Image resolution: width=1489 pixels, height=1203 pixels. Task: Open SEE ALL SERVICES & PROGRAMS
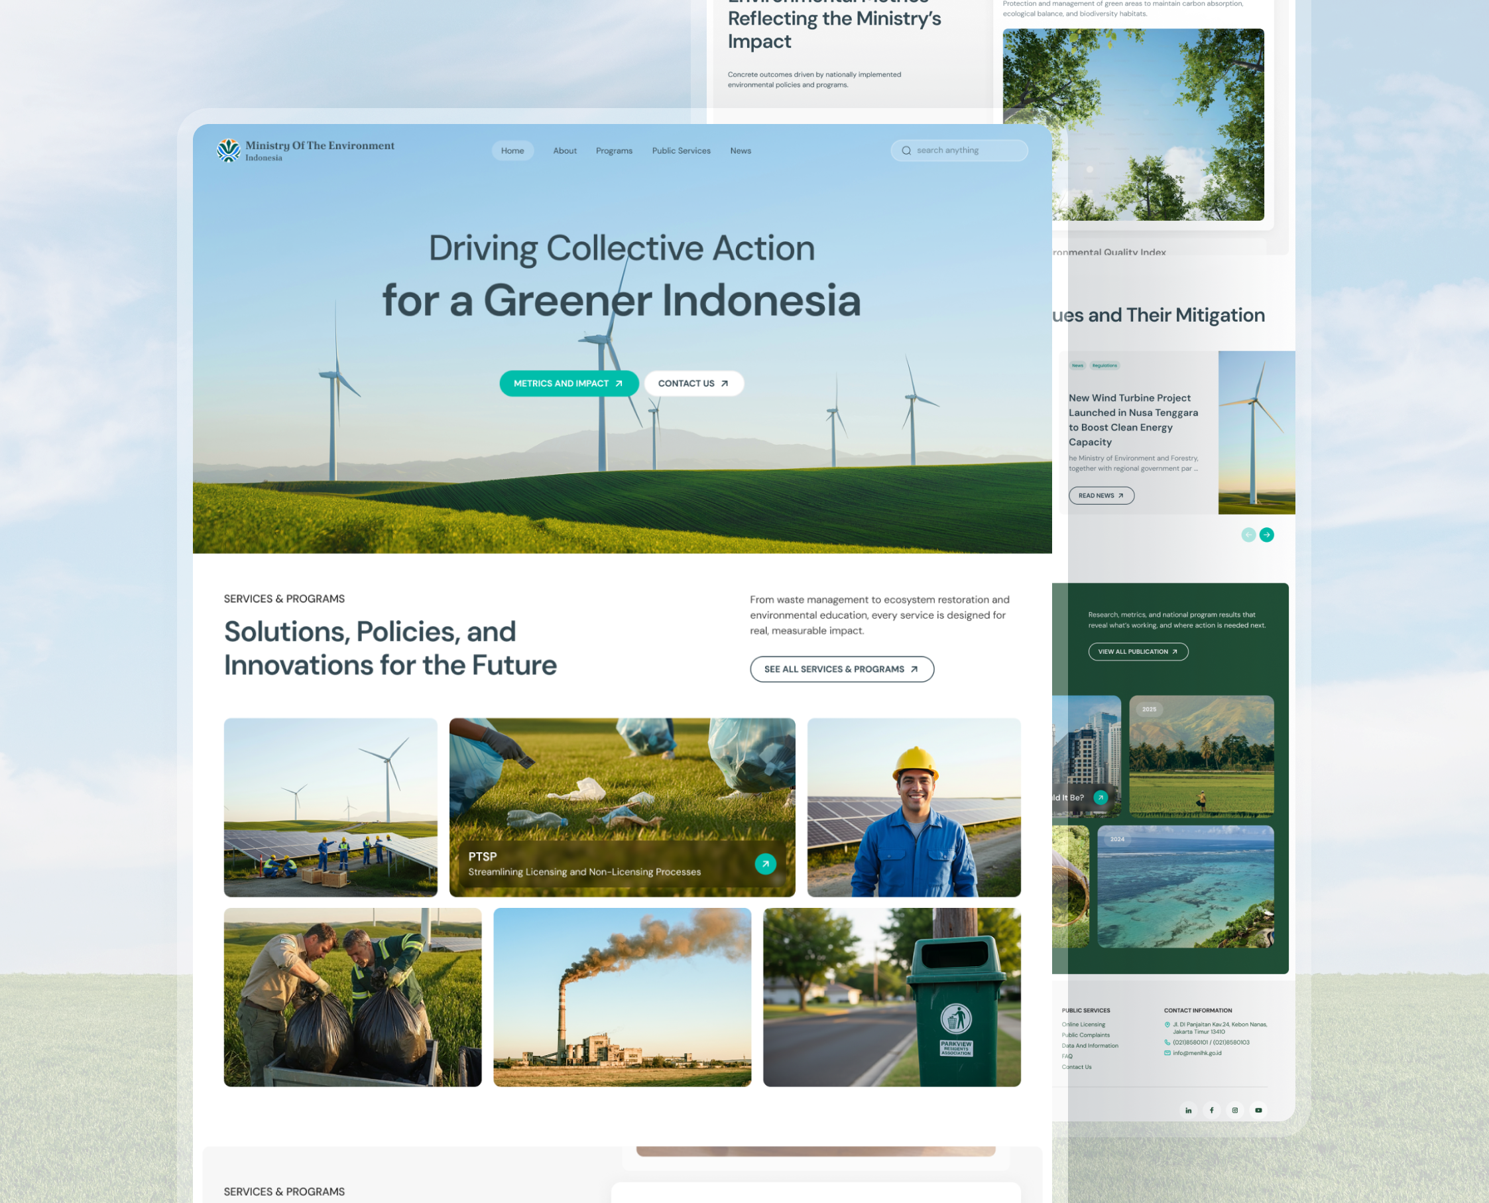(x=841, y=668)
